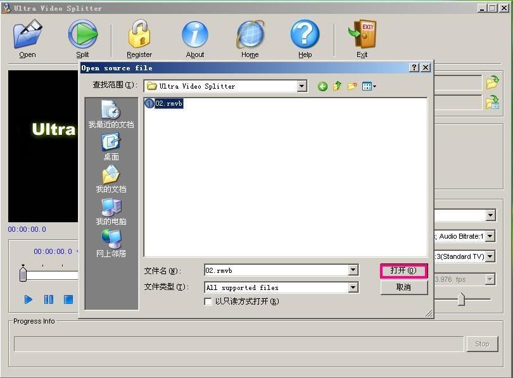Select 网上邻居 in the places bar
Viewport: 513px width, 378px height.
[111, 244]
